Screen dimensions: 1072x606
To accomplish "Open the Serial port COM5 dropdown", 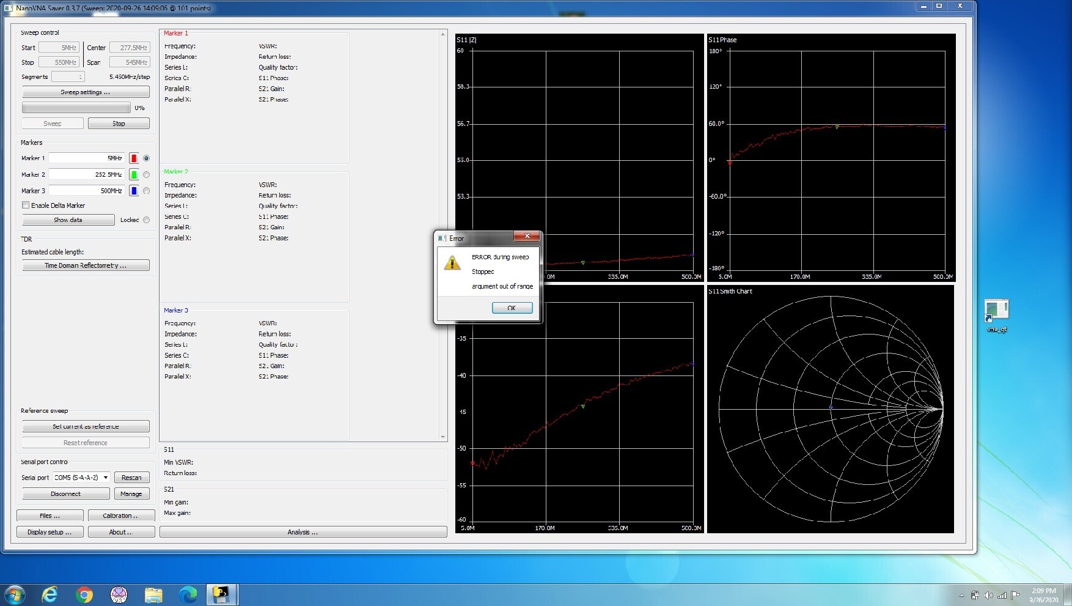I will coord(81,478).
